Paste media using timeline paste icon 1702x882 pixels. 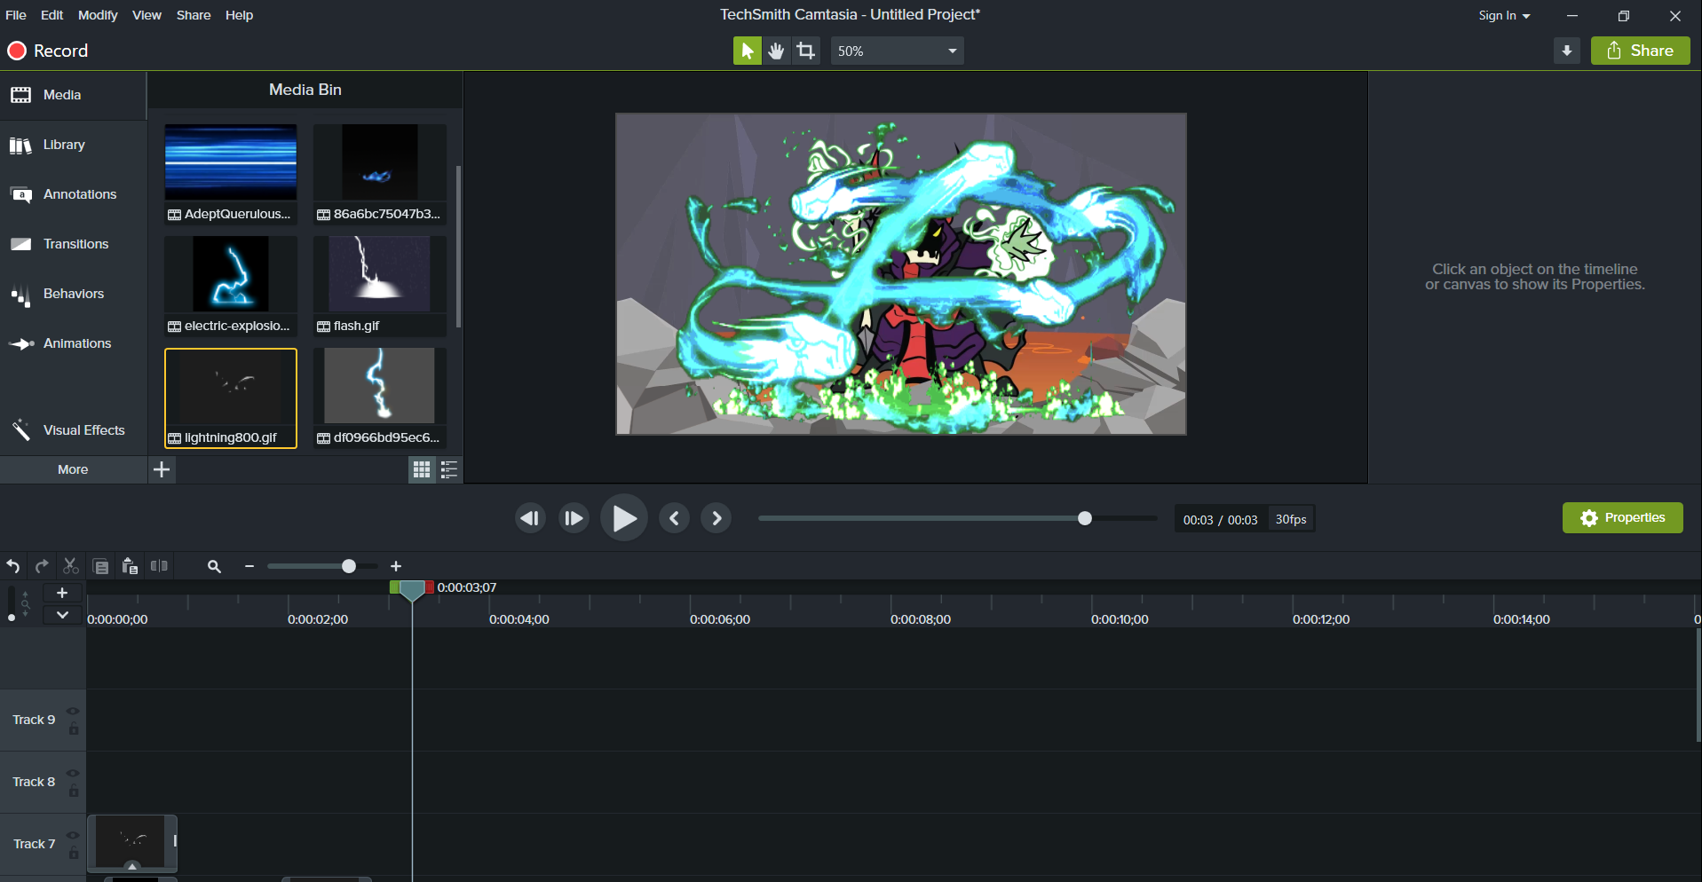pyautogui.click(x=130, y=566)
